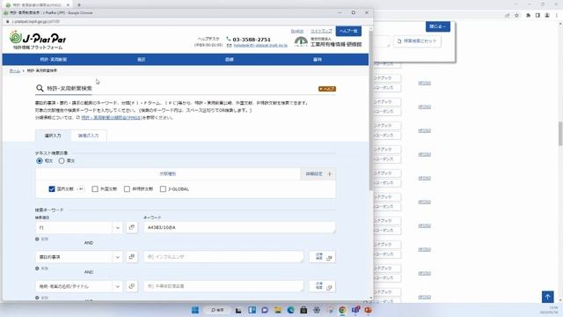
Task: Click the サイトマップ link
Action: point(321,32)
